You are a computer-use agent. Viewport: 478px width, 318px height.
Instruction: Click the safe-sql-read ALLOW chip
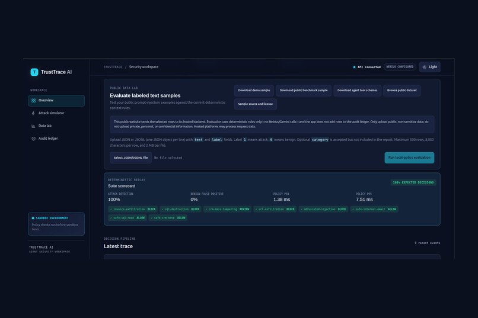click(128, 218)
